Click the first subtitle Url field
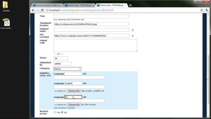 [79, 77]
